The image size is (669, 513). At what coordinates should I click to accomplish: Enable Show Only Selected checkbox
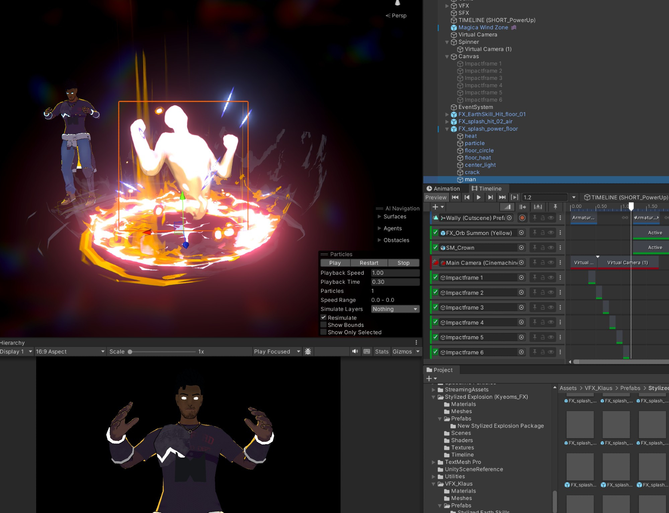pyautogui.click(x=324, y=332)
